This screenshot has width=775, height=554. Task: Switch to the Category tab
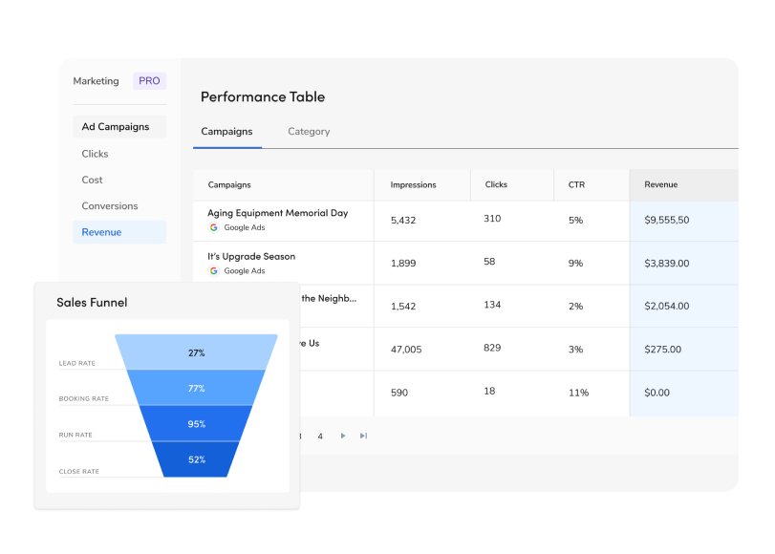(x=308, y=131)
